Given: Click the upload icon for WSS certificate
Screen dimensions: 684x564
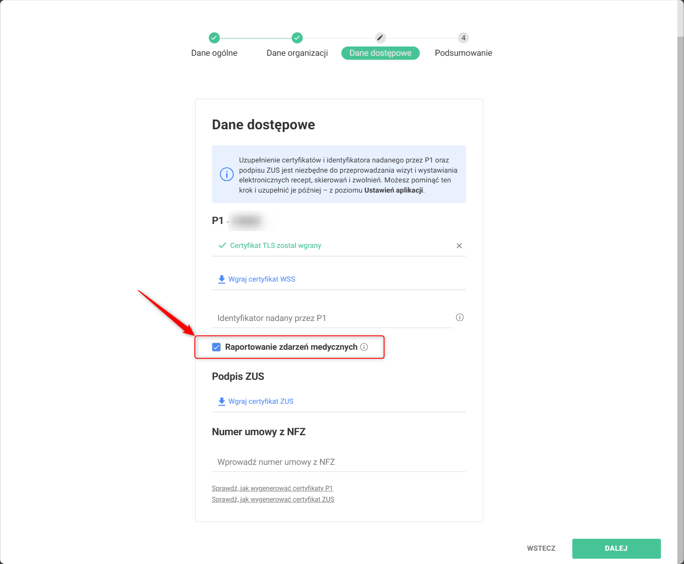Looking at the screenshot, I should point(222,279).
